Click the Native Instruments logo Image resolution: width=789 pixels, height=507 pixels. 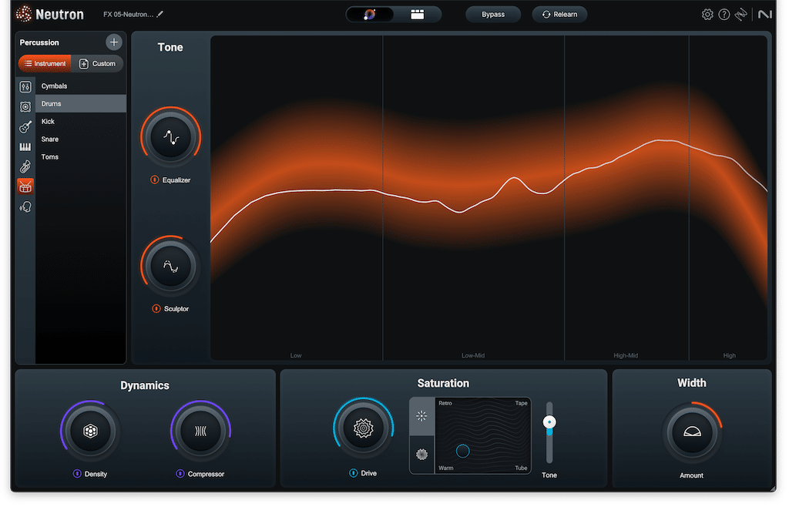pos(765,15)
